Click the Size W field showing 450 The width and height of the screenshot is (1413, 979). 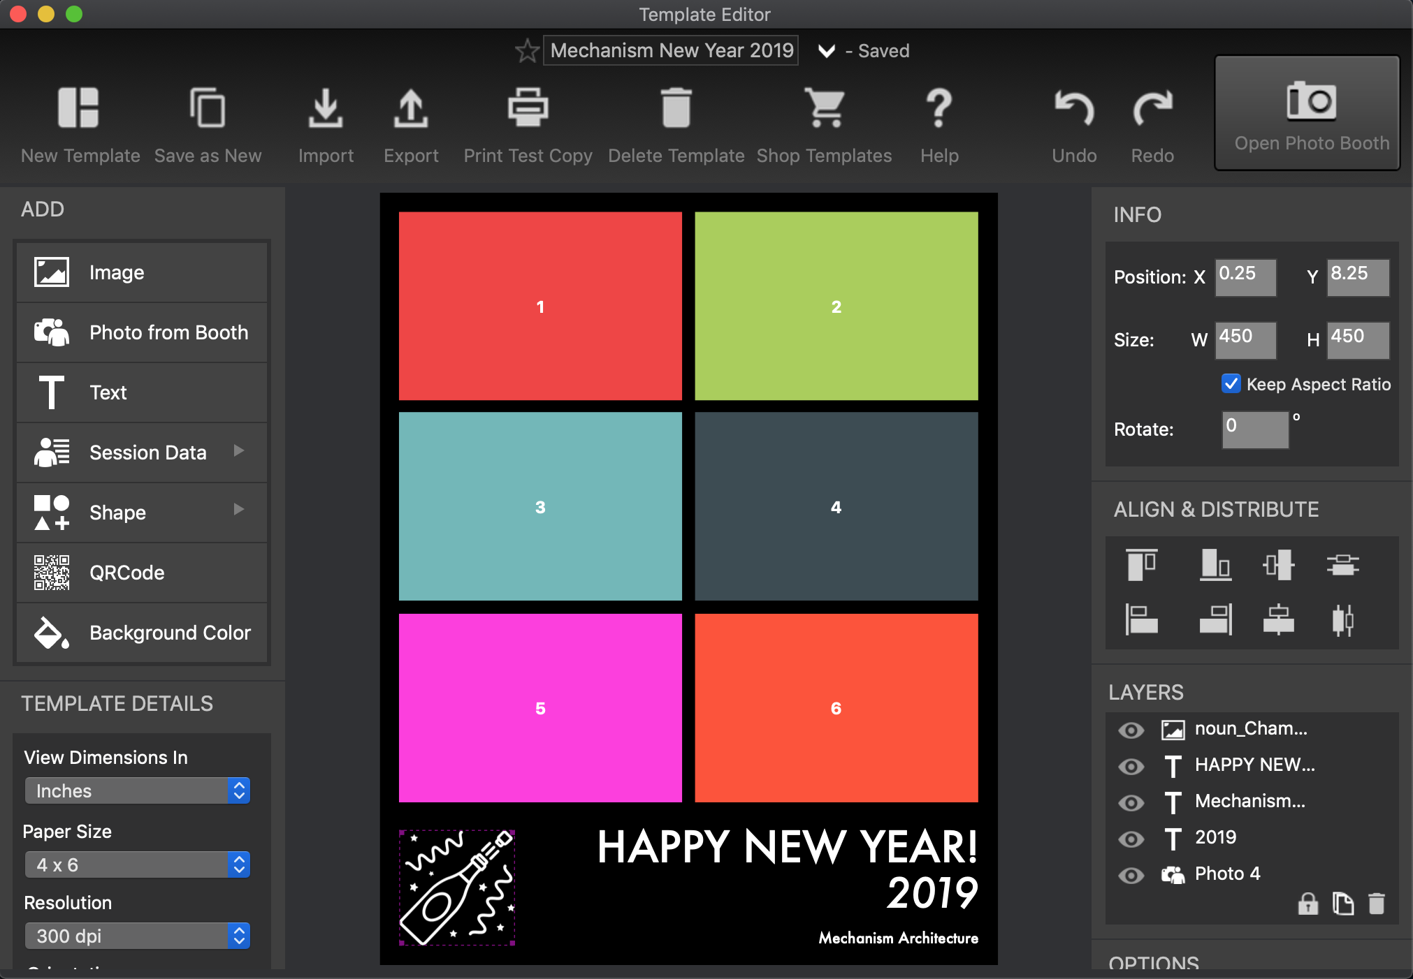(x=1245, y=339)
